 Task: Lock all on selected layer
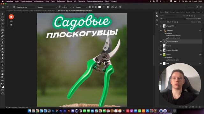(177, 22)
